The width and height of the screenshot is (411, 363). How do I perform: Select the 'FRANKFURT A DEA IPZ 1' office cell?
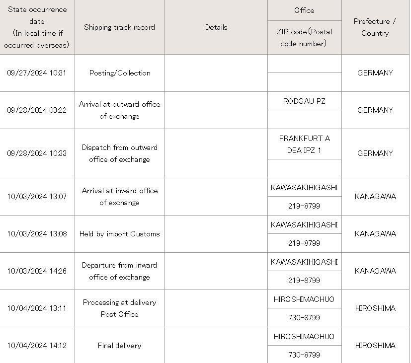point(304,144)
